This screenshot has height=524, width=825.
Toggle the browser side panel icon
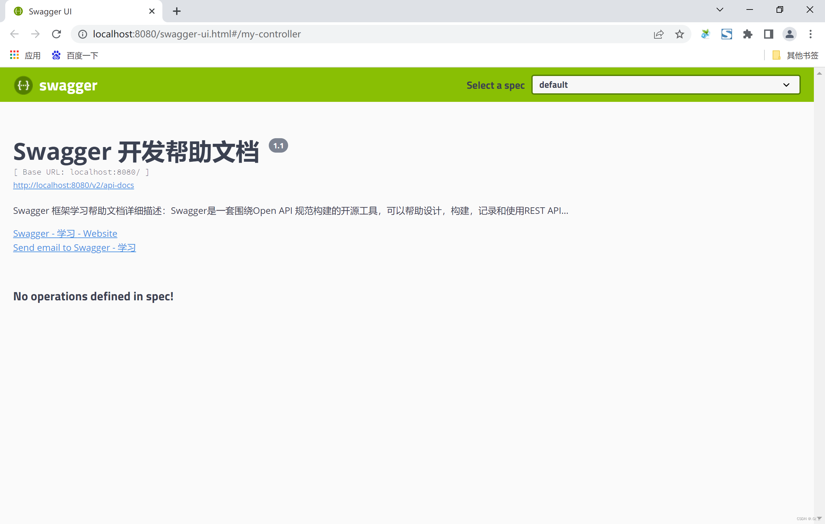[x=768, y=34]
